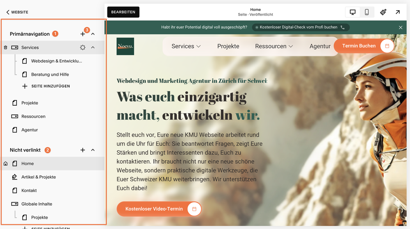Click Kostenloser Digital-Check vom Profi buchen
410x229 pixels.
[x=301, y=27]
